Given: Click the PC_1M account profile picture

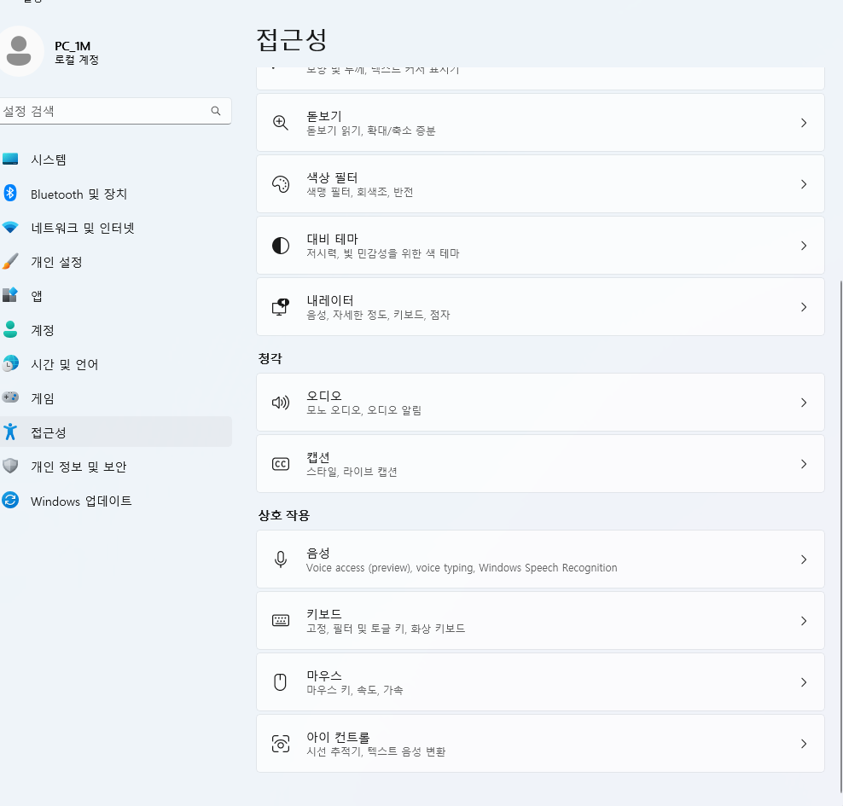Looking at the screenshot, I should tap(20, 51).
